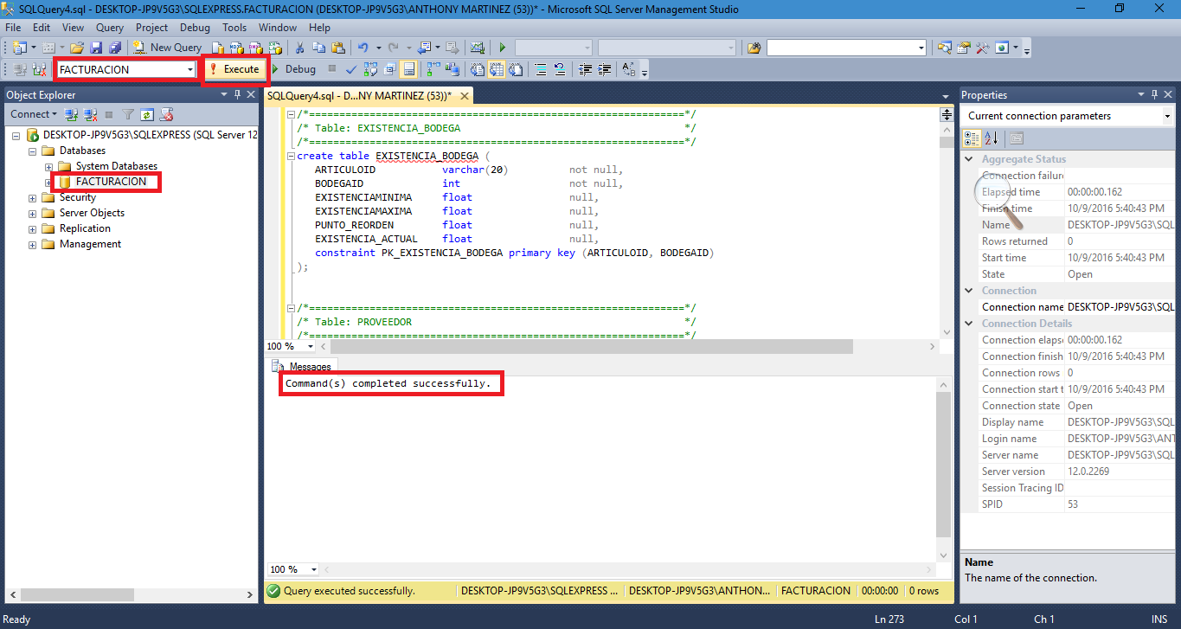This screenshot has width=1181, height=629.
Task: Click the search combo box in top toolbar
Action: tap(847, 48)
